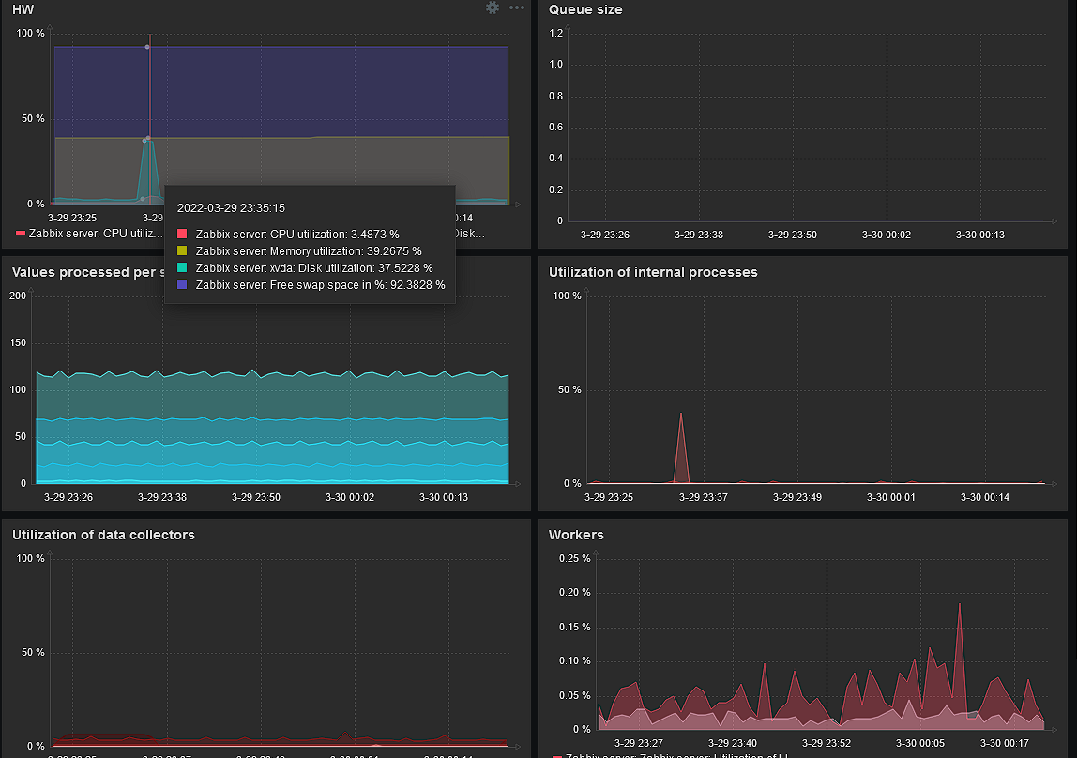Click the 50 % label on internal processes axis
The image size is (1077, 758).
[569, 390]
